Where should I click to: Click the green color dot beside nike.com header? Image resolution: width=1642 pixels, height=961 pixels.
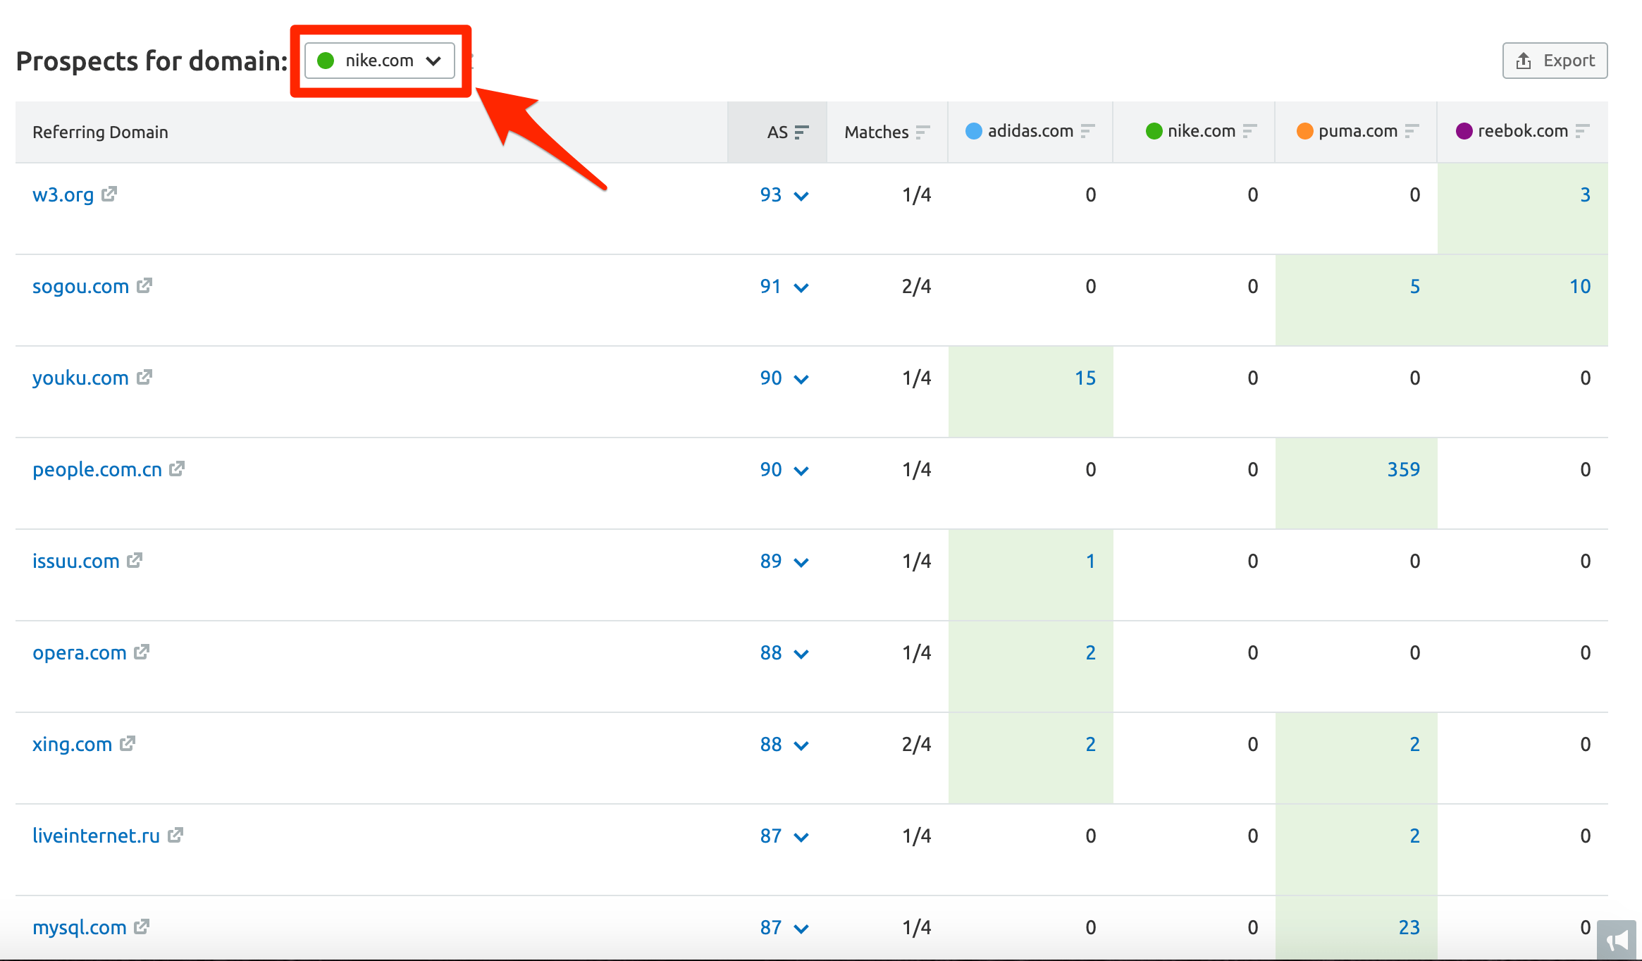1154,131
